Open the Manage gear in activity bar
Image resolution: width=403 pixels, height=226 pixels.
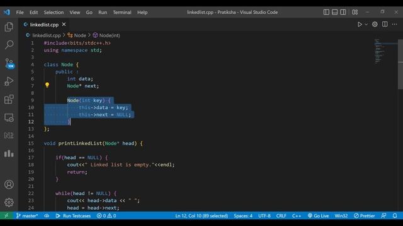tap(9, 202)
